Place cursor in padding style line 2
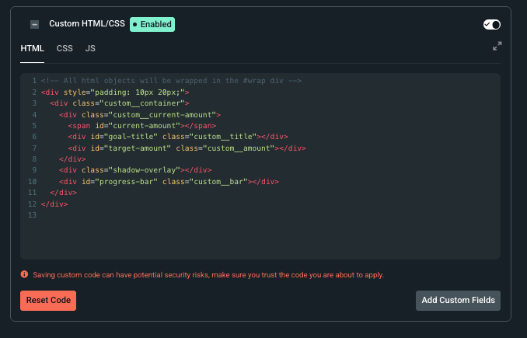The width and height of the screenshot is (527, 338). [115, 92]
